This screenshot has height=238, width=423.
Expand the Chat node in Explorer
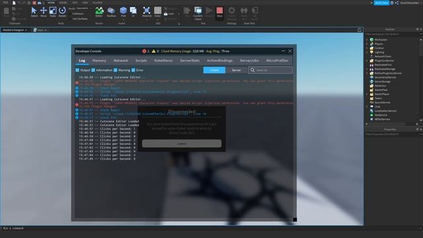pos(367,106)
